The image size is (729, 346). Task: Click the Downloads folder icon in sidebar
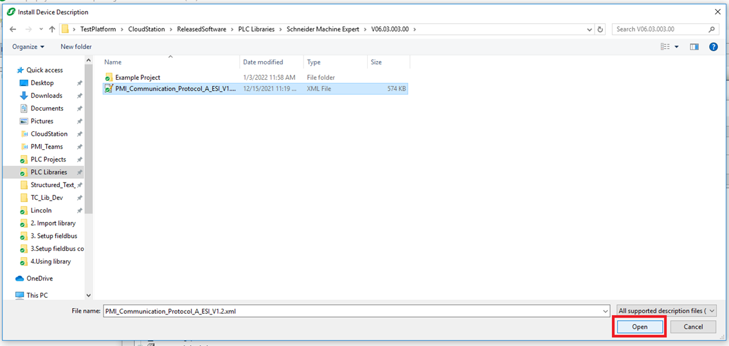24,96
